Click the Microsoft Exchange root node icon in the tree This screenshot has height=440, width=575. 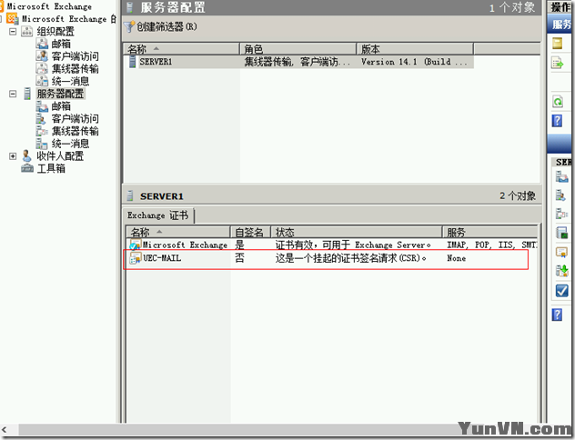[x=13, y=19]
